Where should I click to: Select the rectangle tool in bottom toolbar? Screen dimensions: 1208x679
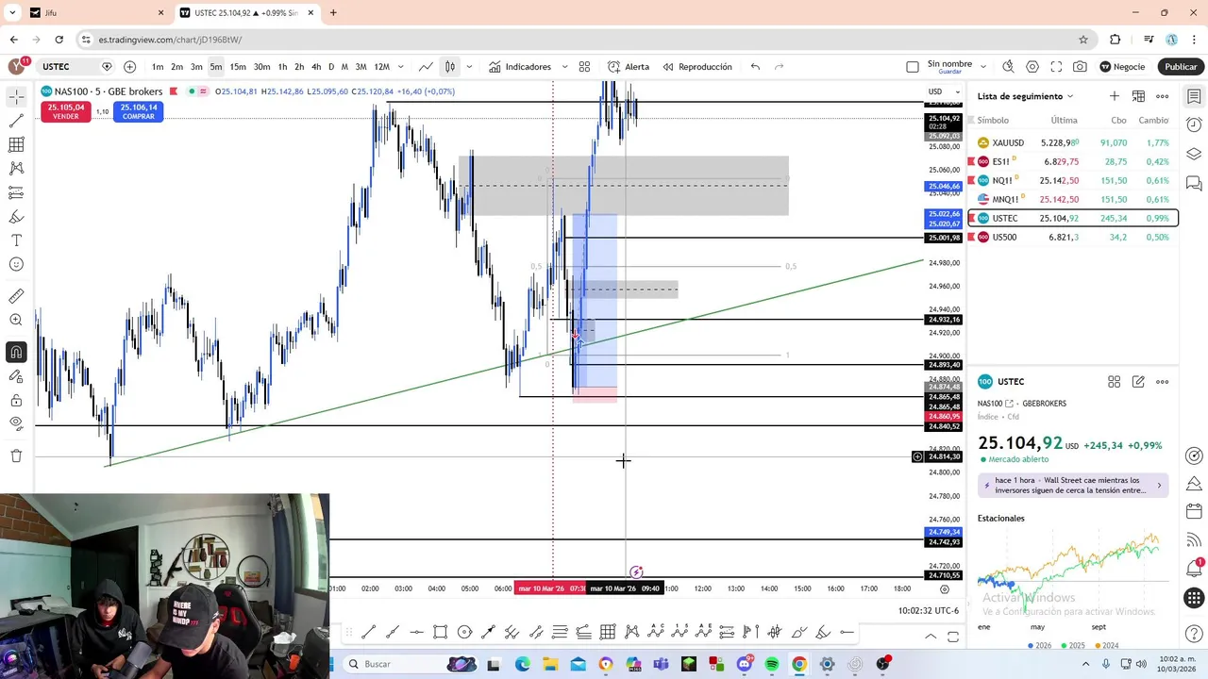(441, 632)
